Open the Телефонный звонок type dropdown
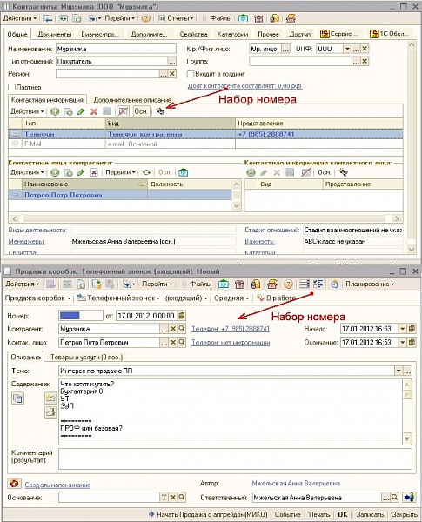The height and width of the screenshot is (522, 422). (118, 298)
